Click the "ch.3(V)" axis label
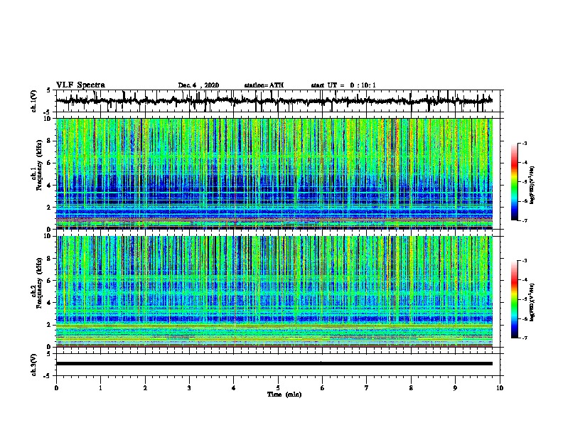563x435 pixels. pyautogui.click(x=34, y=365)
